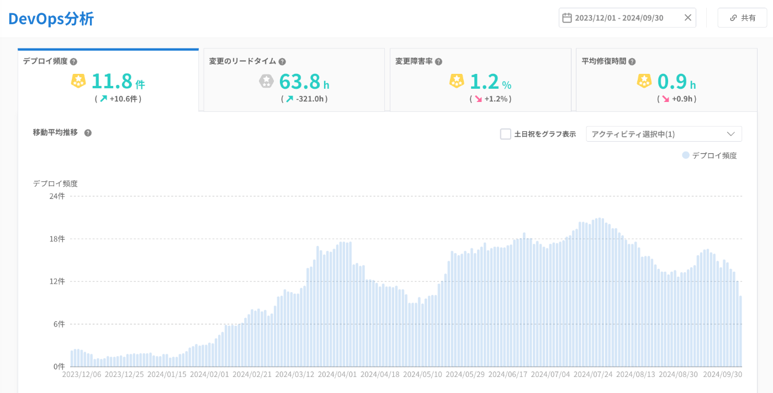Click the last bar of the chart
This screenshot has width=773, height=393.
(x=740, y=331)
